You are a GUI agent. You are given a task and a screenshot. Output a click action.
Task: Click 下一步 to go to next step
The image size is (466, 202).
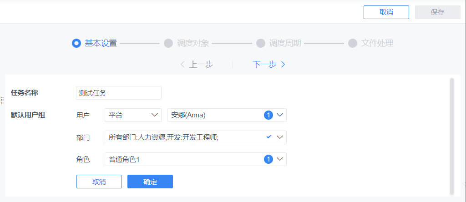[x=269, y=65]
